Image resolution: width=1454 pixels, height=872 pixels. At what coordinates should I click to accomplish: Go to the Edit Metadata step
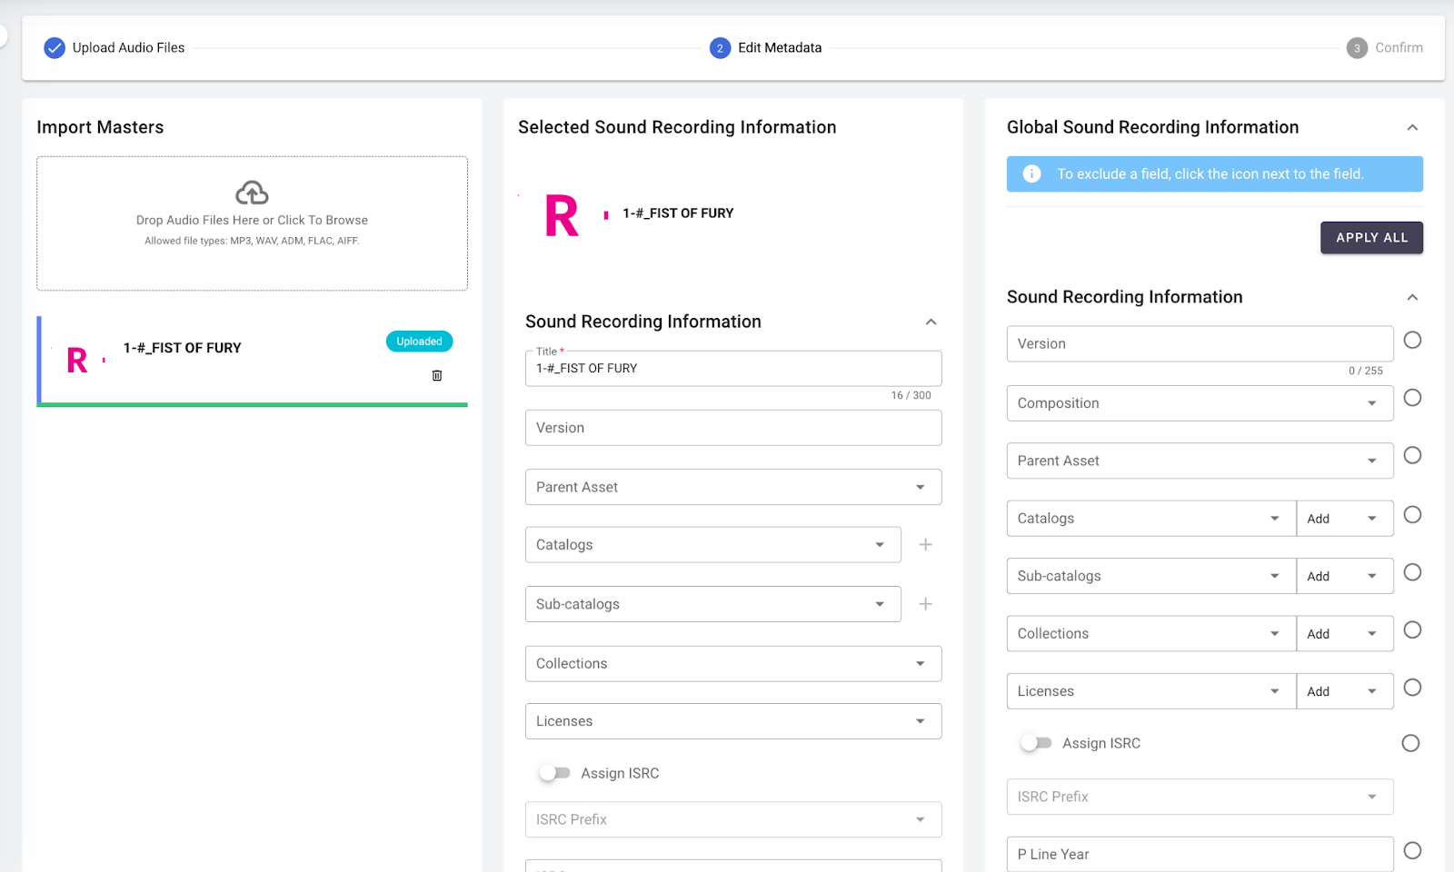pyautogui.click(x=778, y=48)
